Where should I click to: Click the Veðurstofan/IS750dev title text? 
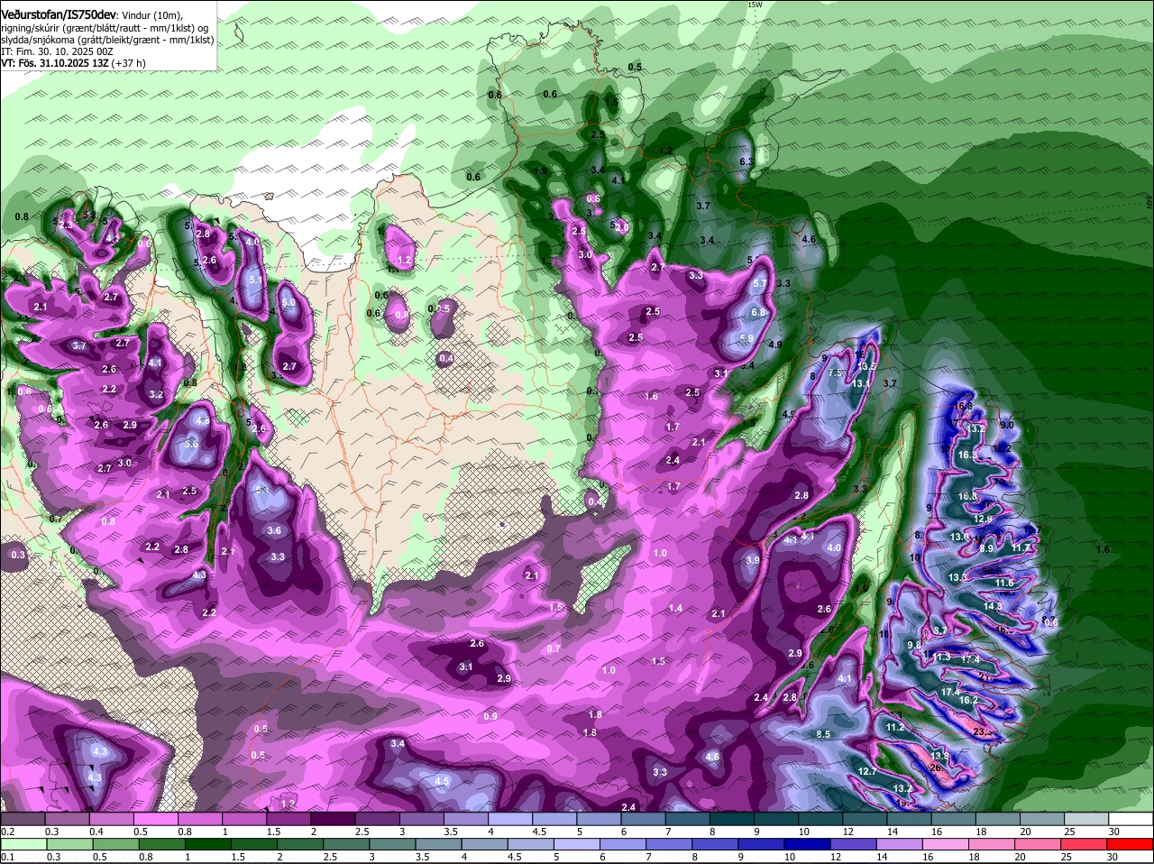(x=59, y=14)
